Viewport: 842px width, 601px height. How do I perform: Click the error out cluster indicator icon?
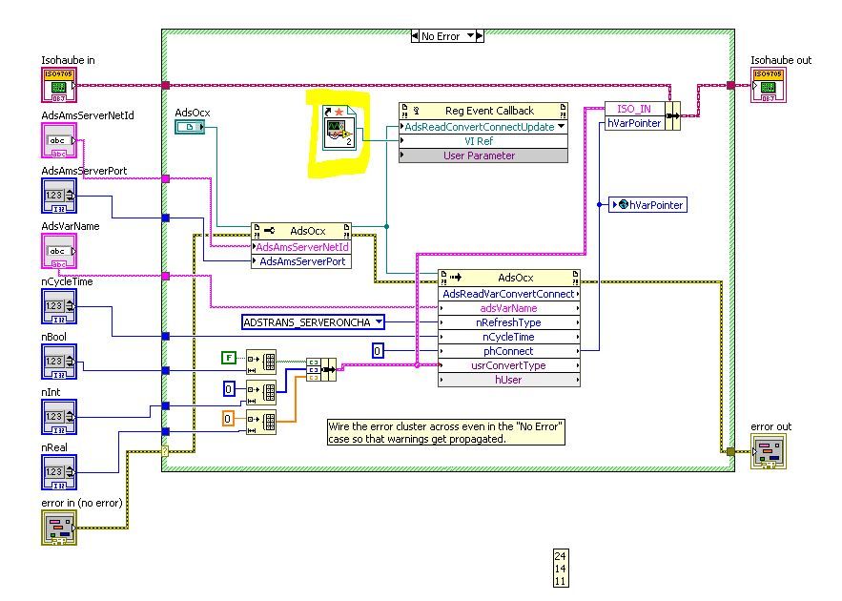coord(770,449)
